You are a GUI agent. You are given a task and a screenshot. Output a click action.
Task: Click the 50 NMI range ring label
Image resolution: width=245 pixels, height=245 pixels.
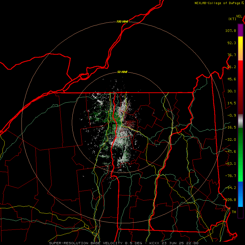(122, 72)
